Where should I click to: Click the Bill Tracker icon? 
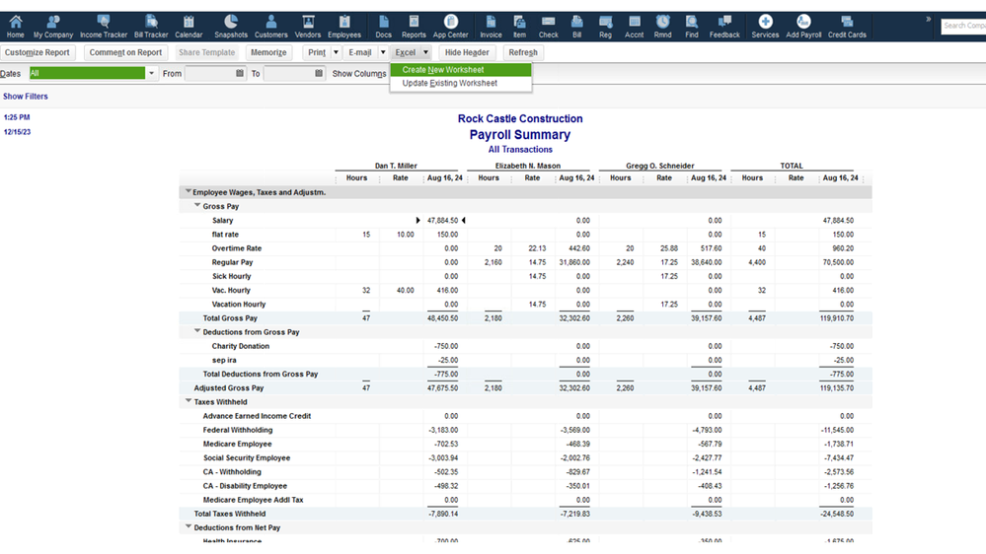pyautogui.click(x=151, y=26)
